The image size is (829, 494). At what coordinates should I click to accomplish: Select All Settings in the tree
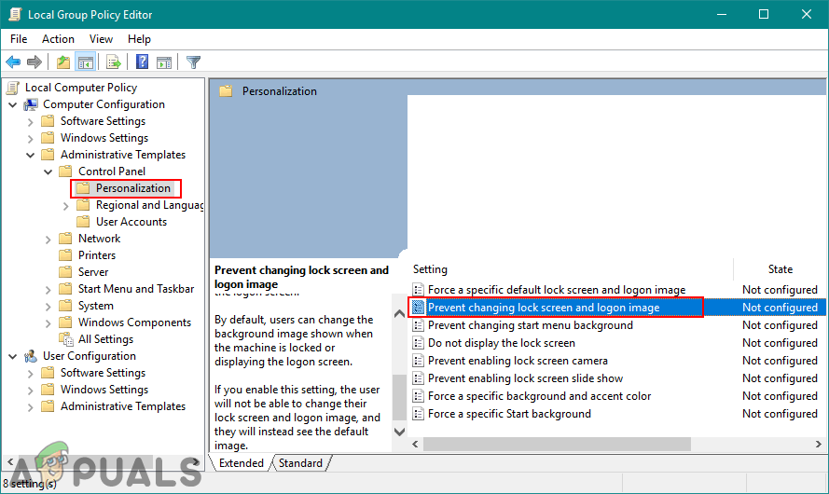point(105,339)
